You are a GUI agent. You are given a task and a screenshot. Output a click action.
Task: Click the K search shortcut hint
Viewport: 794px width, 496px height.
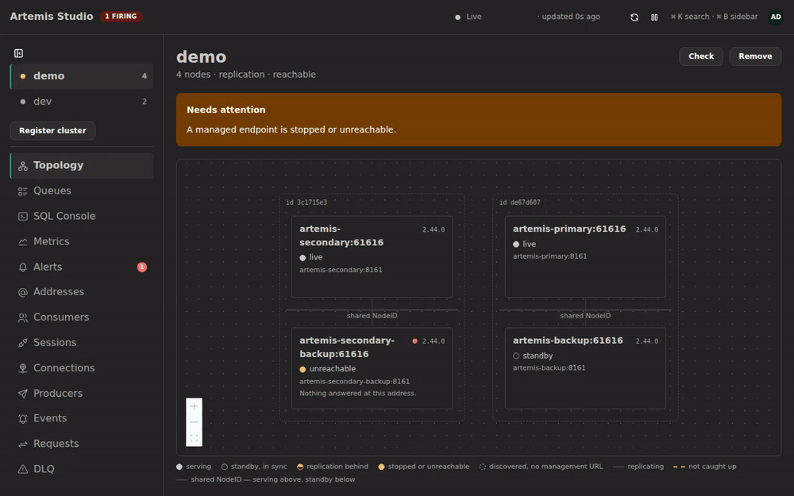pyautogui.click(x=690, y=17)
